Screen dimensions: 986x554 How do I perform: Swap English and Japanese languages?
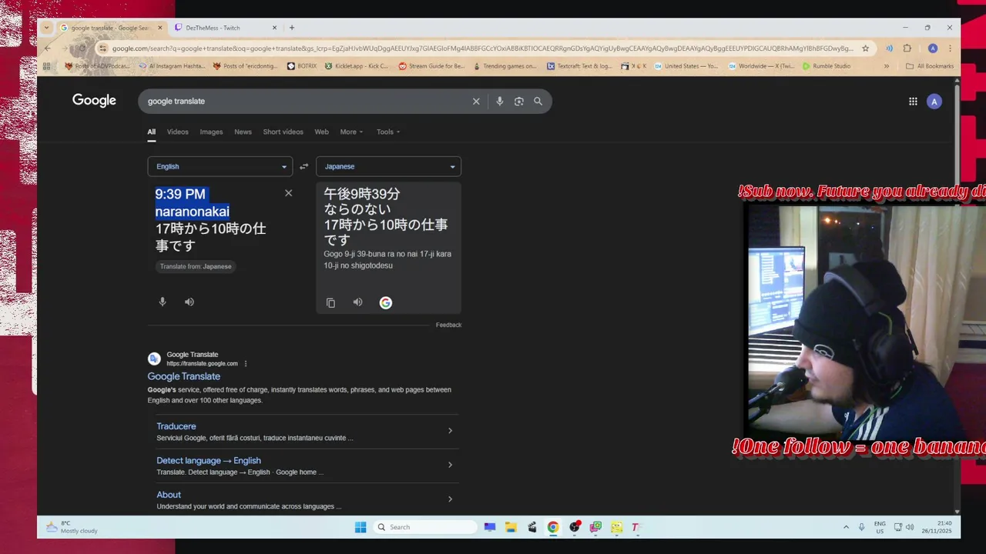click(304, 166)
